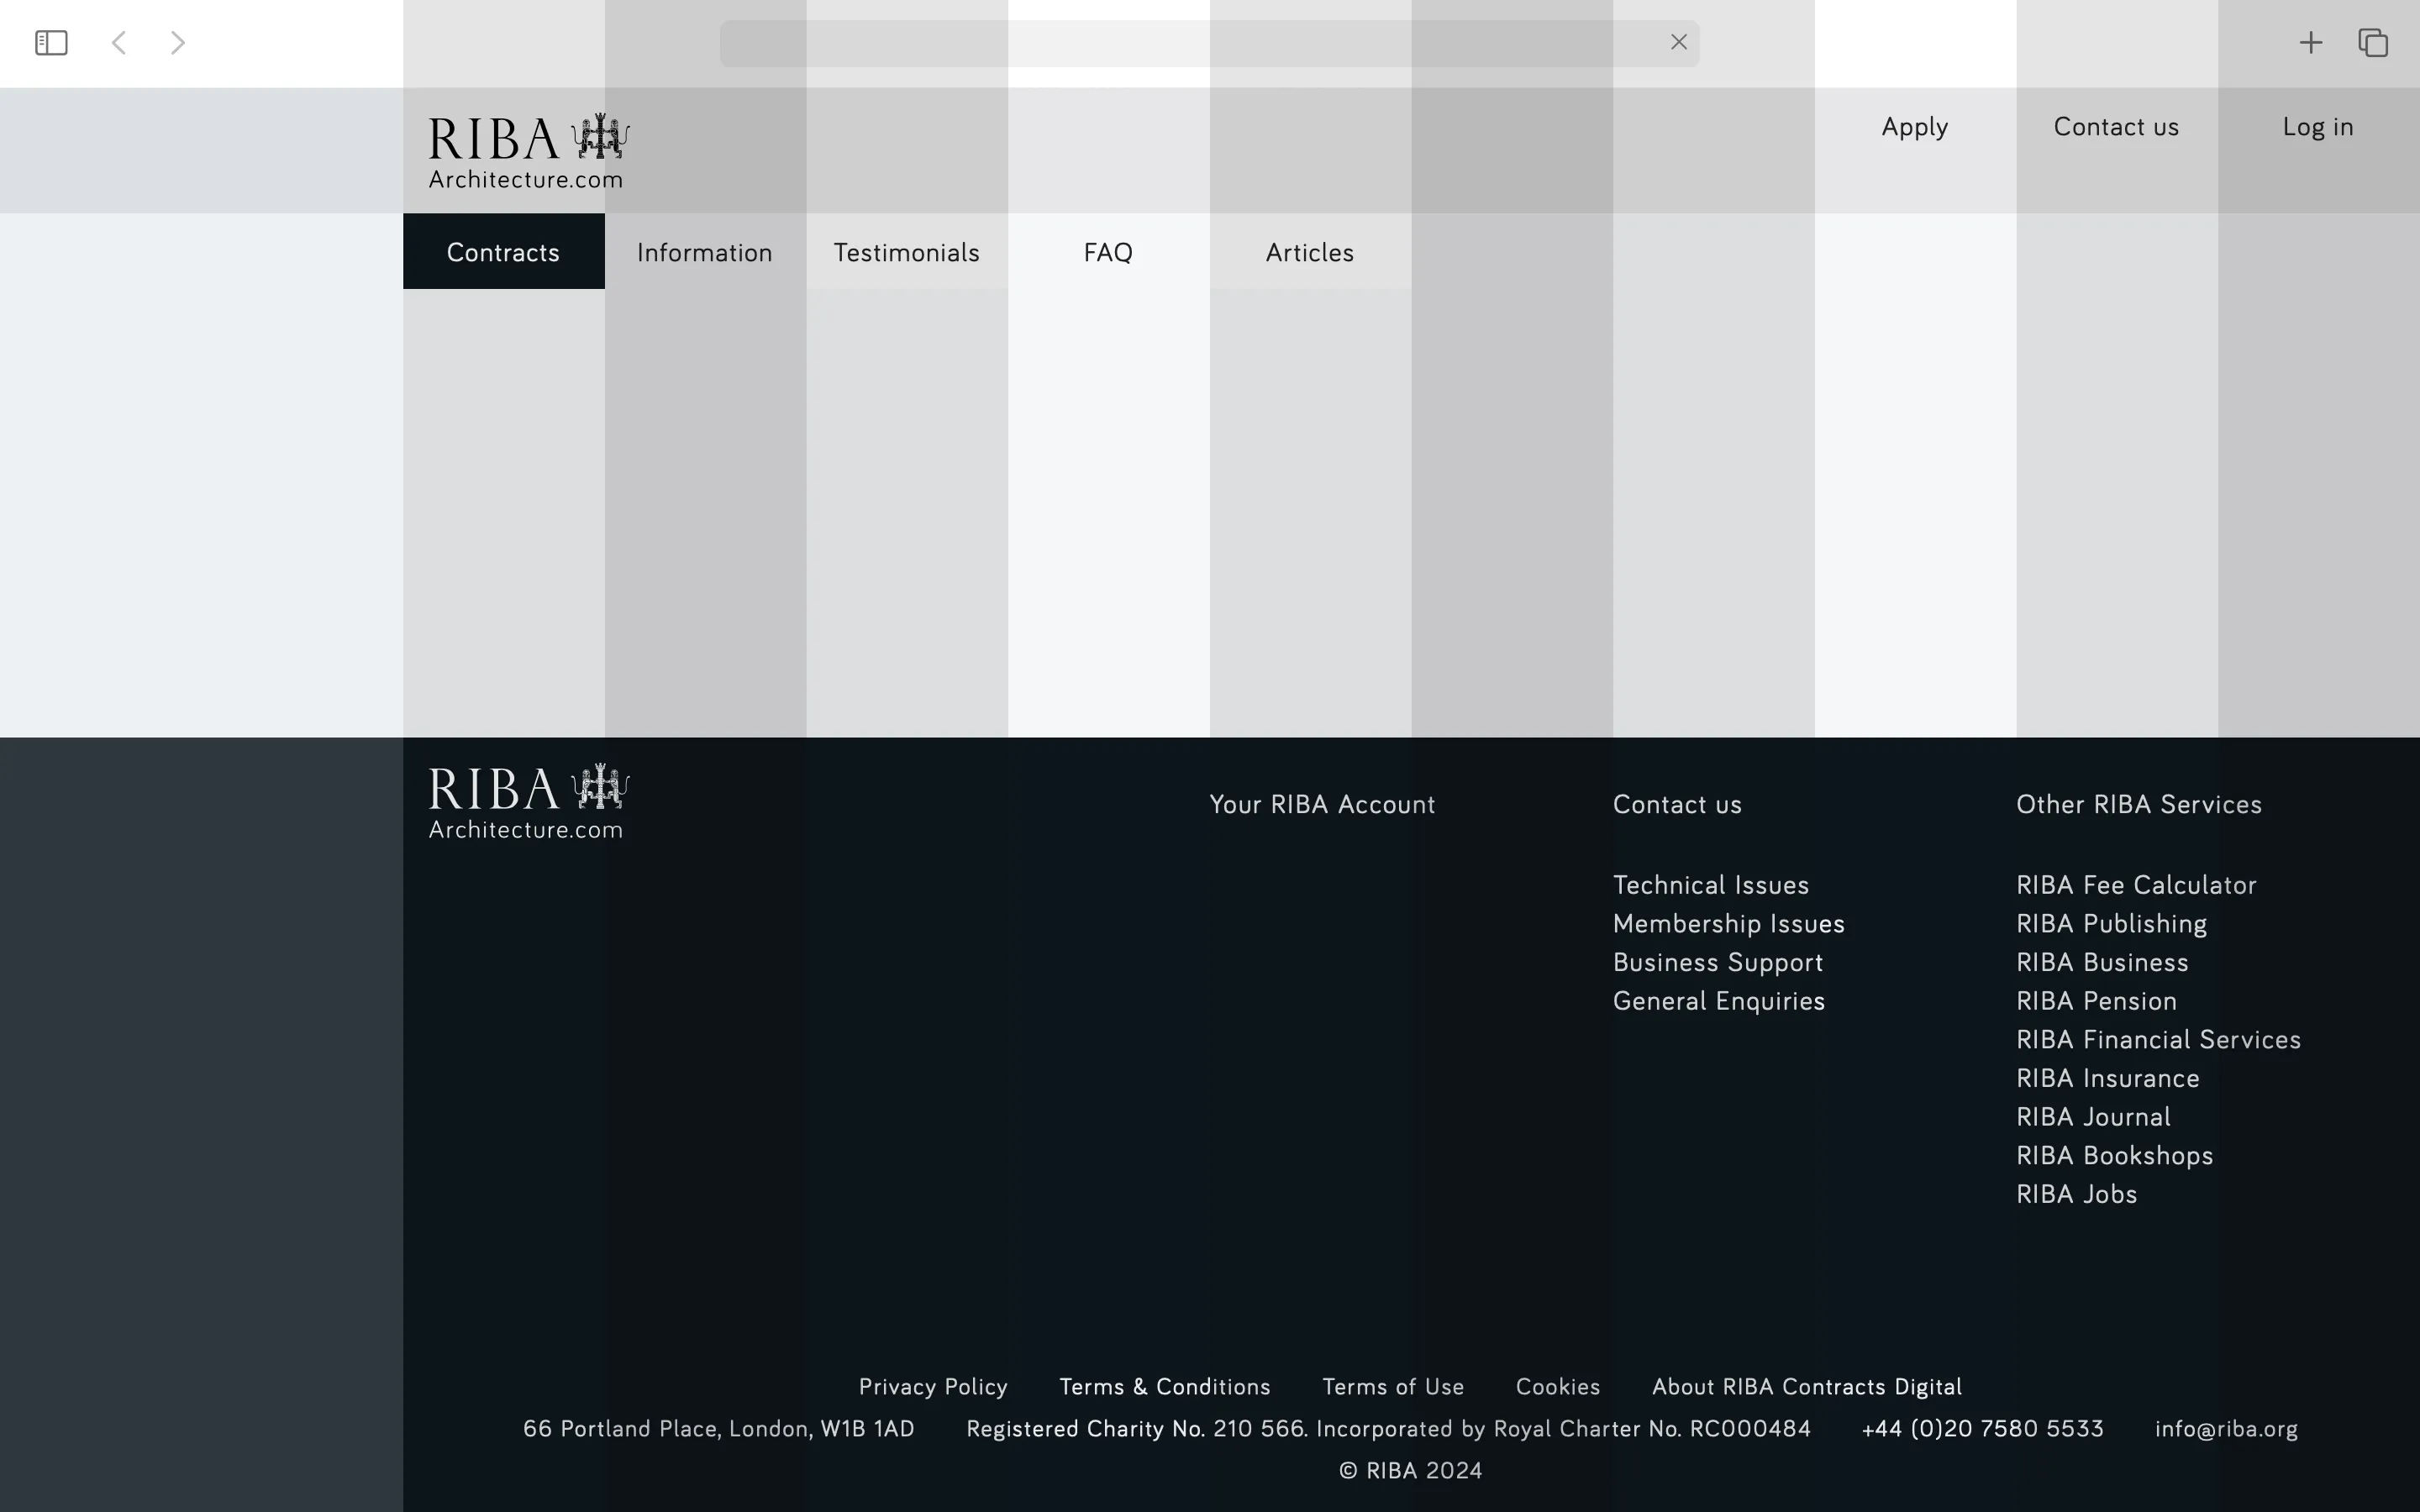Clear the address bar with the X icon
The image size is (2420, 1512).
(1677, 42)
